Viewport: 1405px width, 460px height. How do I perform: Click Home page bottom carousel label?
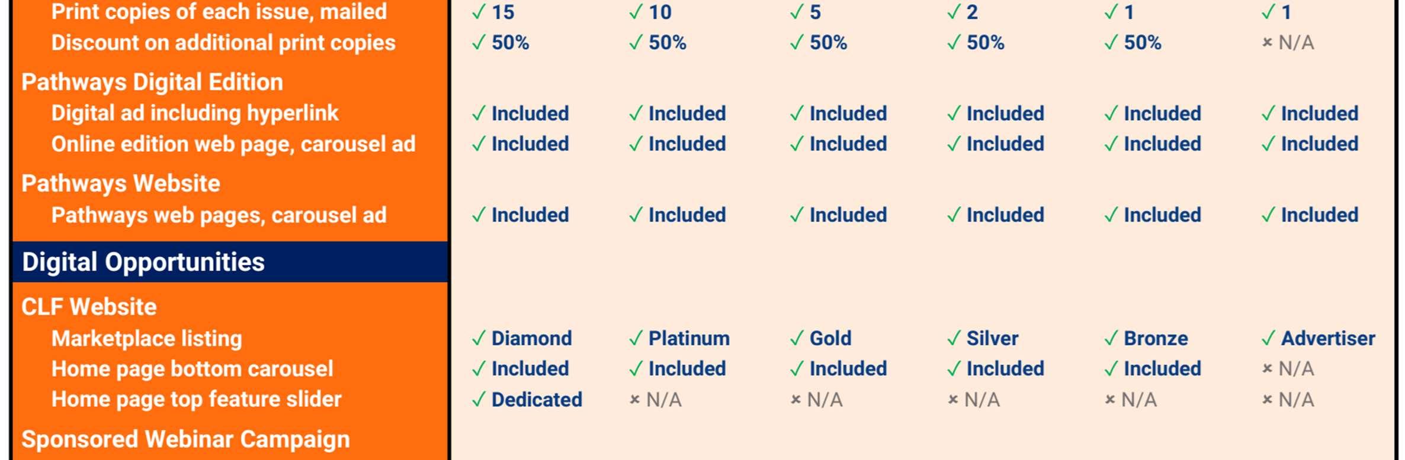[193, 369]
